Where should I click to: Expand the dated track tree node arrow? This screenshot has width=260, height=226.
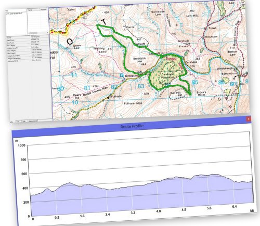(6, 14)
